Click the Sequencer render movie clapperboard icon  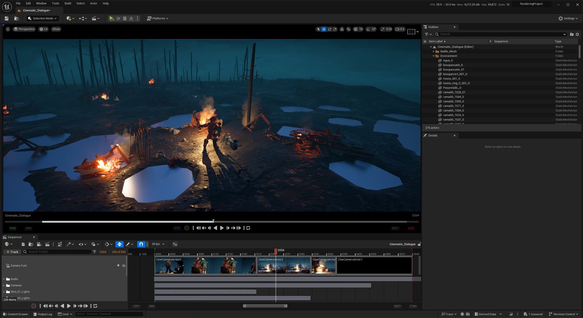47,244
